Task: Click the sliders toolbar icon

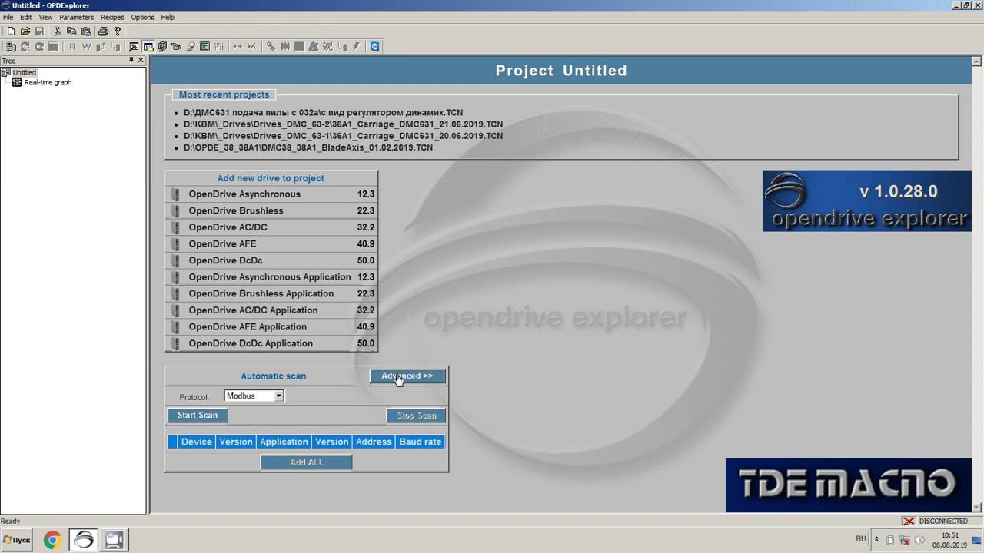Action: pyautogui.click(x=219, y=47)
